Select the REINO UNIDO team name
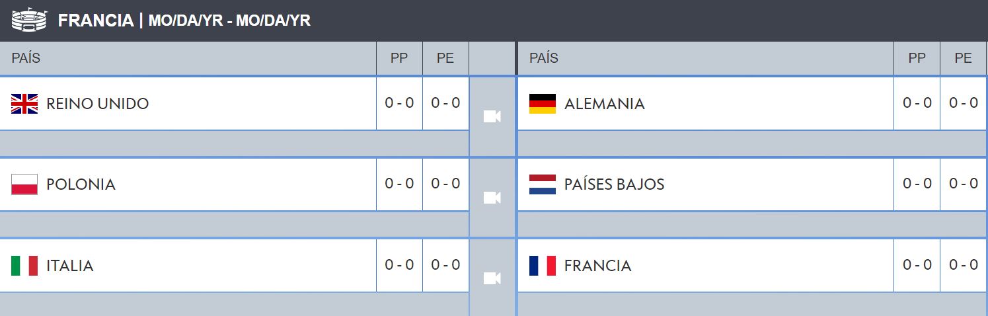Image resolution: width=988 pixels, height=316 pixels. (98, 104)
